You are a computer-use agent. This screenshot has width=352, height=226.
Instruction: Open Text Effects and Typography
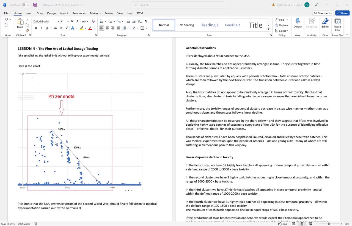tap(73, 28)
